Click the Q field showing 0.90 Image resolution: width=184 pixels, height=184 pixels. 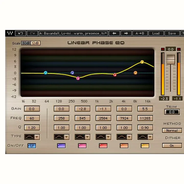pos(145,128)
